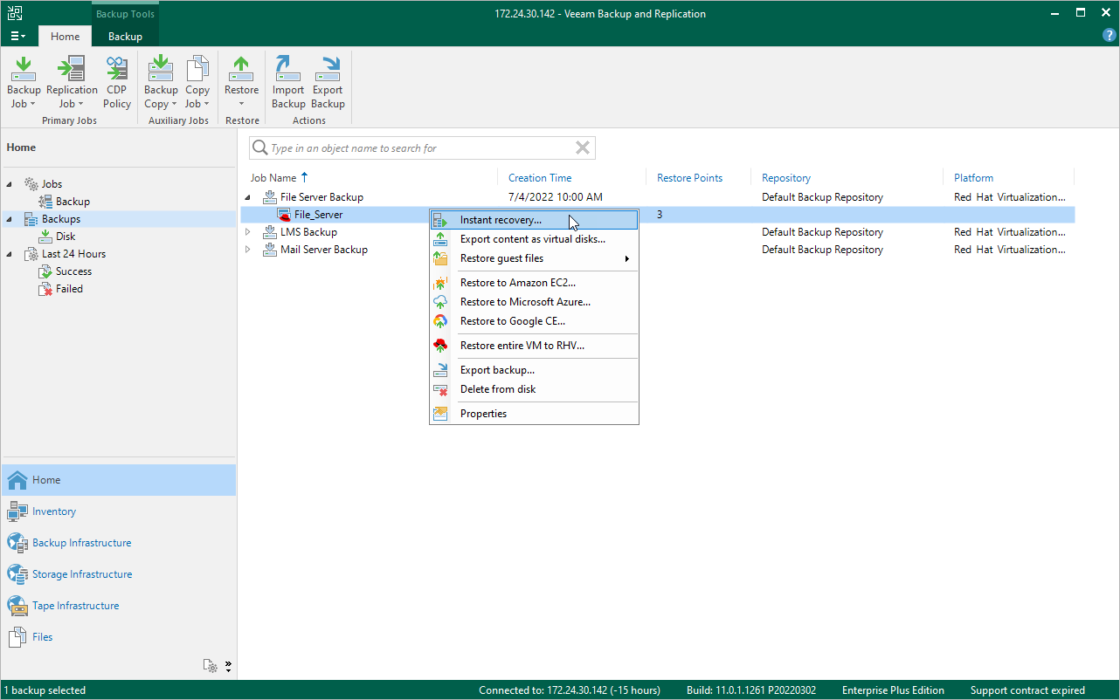The image size is (1120, 700).
Task: Choose Export backup from context menu
Action: tap(497, 370)
